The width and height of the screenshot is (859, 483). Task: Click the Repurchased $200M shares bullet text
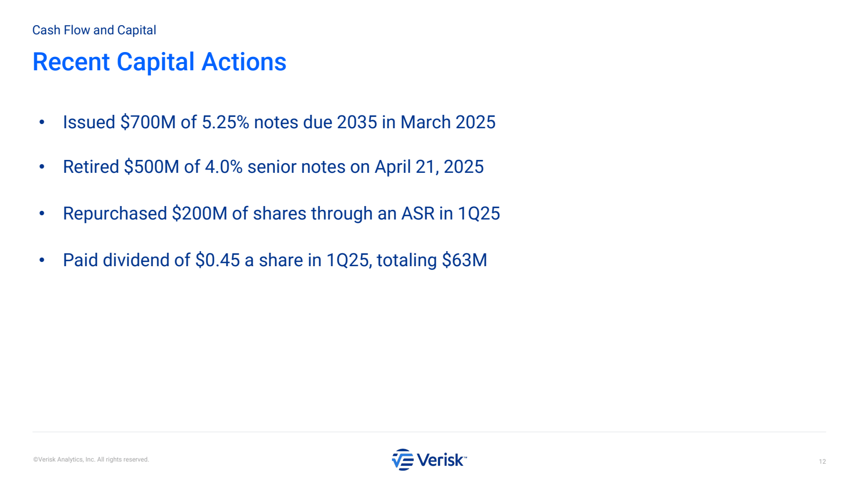coord(281,214)
